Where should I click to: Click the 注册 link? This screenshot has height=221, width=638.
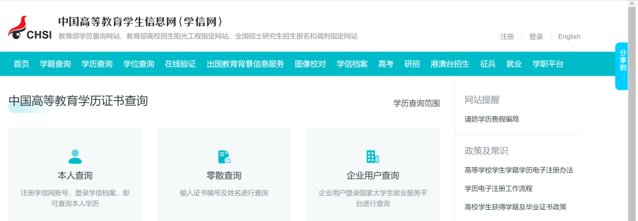507,37
